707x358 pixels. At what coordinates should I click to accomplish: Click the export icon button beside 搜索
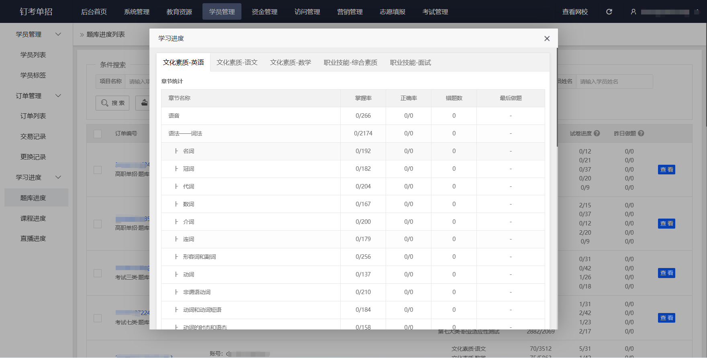click(144, 103)
